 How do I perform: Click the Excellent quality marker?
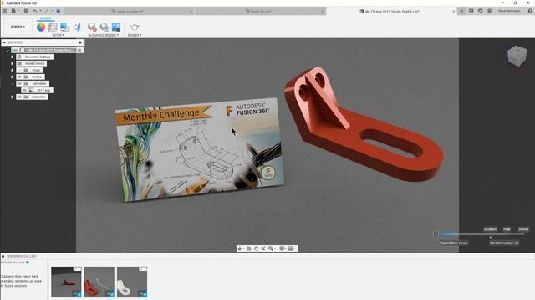pos(491,229)
